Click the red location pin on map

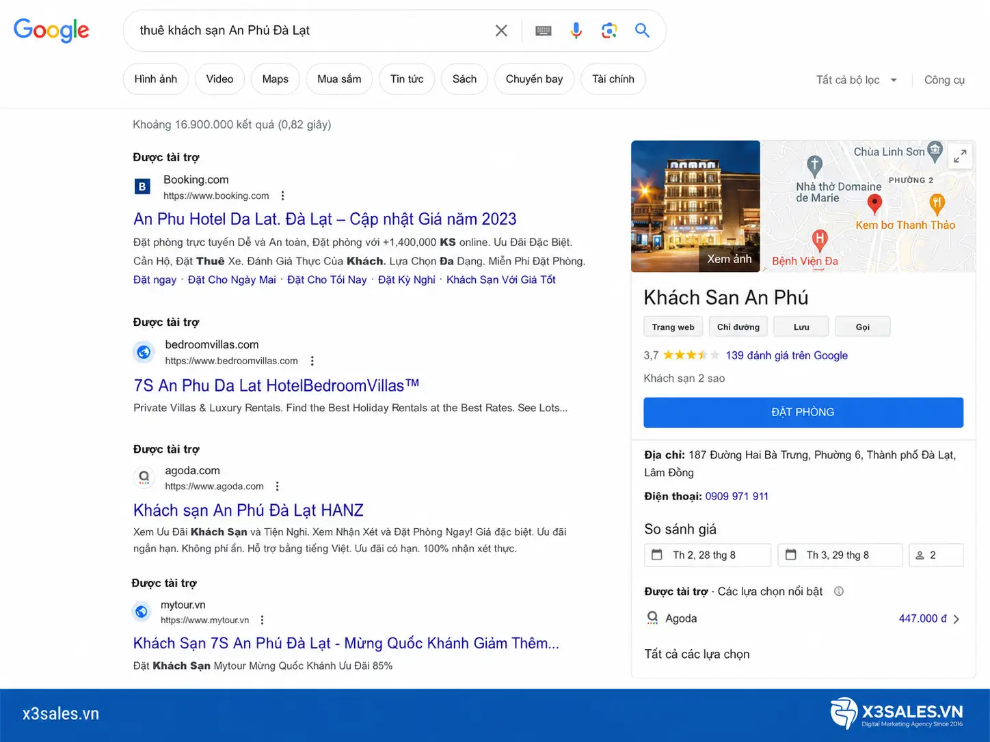[874, 203]
